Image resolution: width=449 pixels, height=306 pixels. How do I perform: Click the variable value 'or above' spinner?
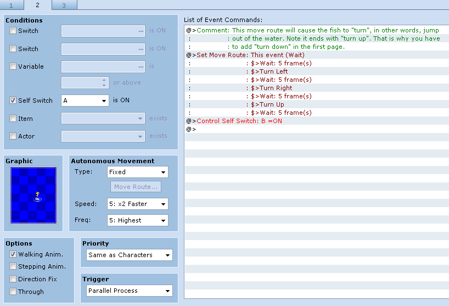(x=85, y=83)
